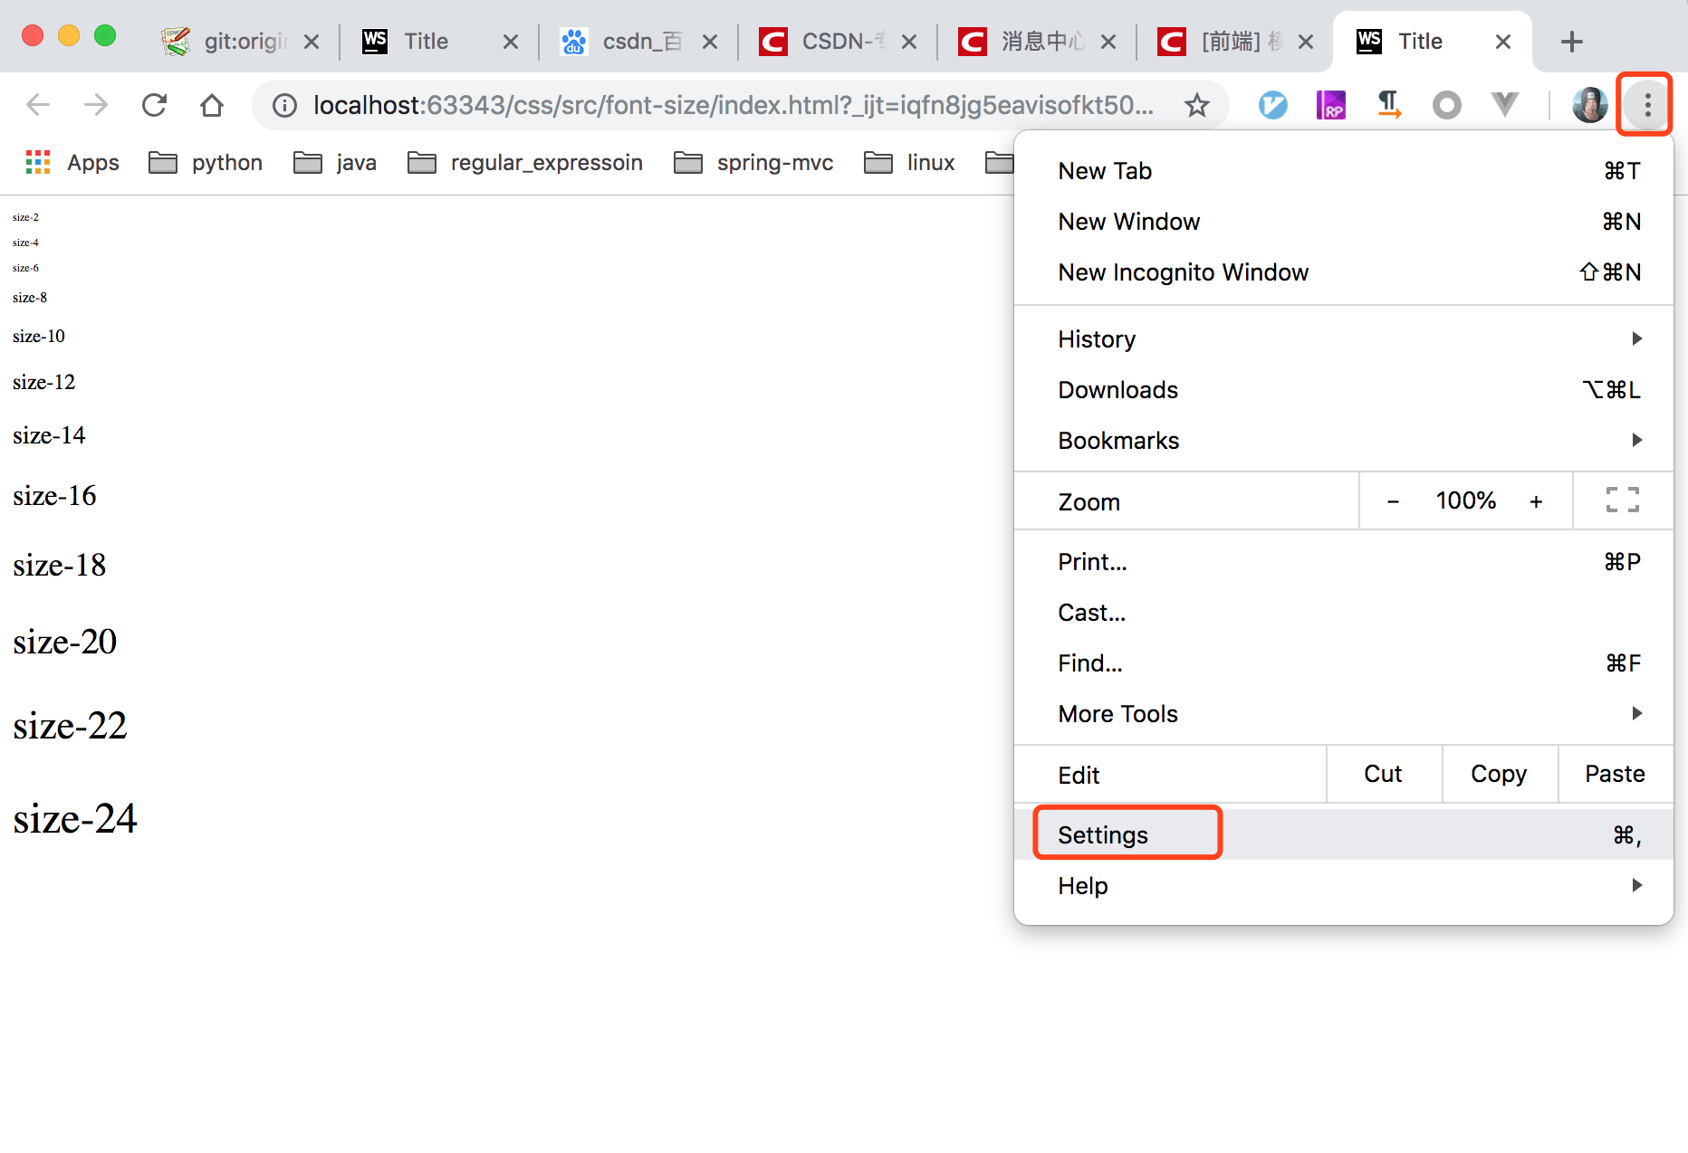Open the pilcrow paragraph extension icon
Viewport: 1688px width, 1153px height.
tap(1388, 104)
